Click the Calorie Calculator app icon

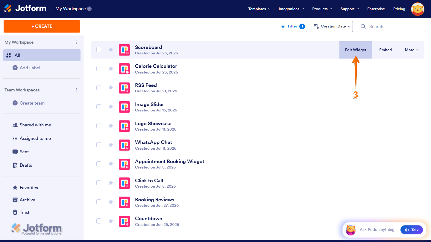coord(124,69)
